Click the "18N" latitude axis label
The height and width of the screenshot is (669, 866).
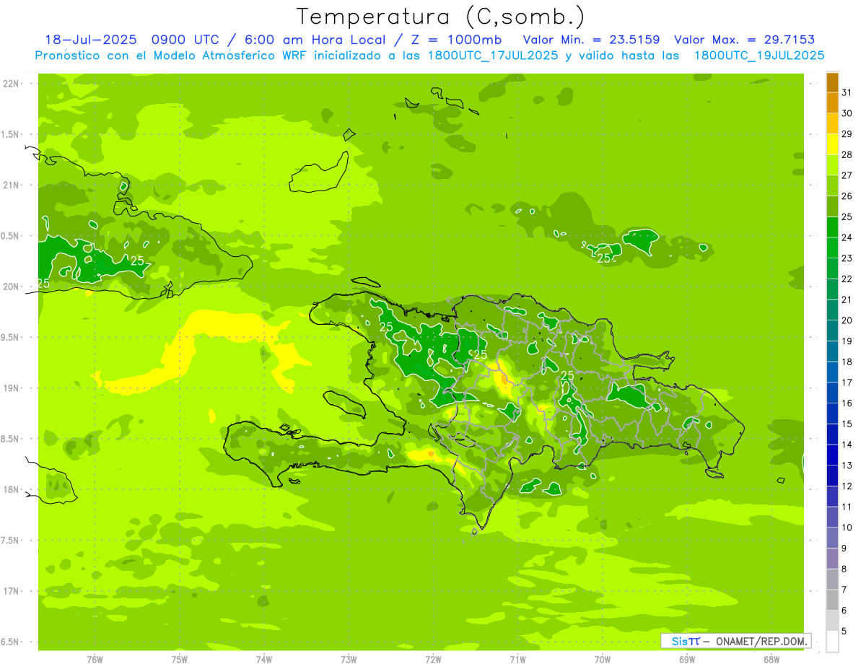pos(11,489)
